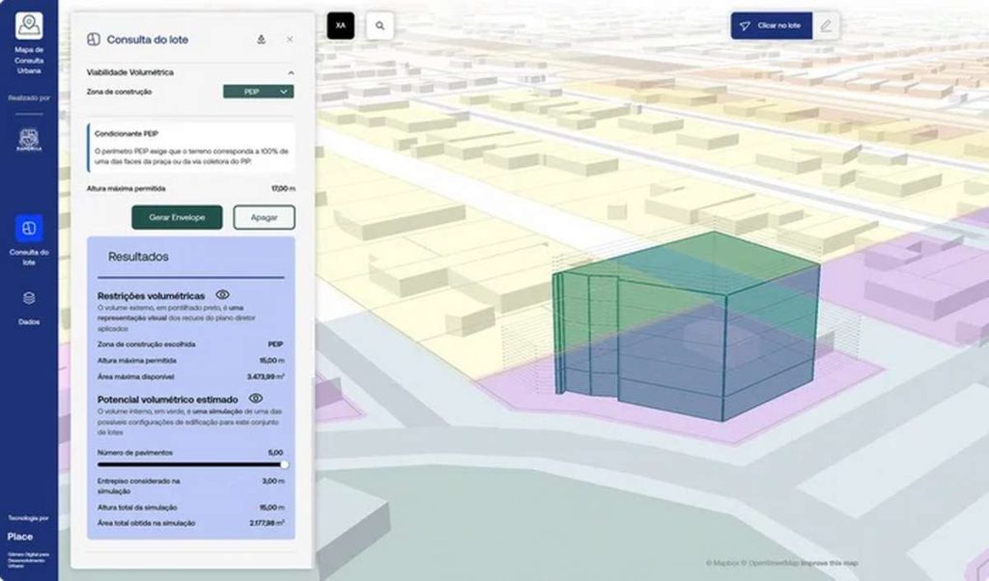Screen dimensions: 989x581
Task: Toggle visibility of Potencial volumétrico estimado
Action: (256, 398)
